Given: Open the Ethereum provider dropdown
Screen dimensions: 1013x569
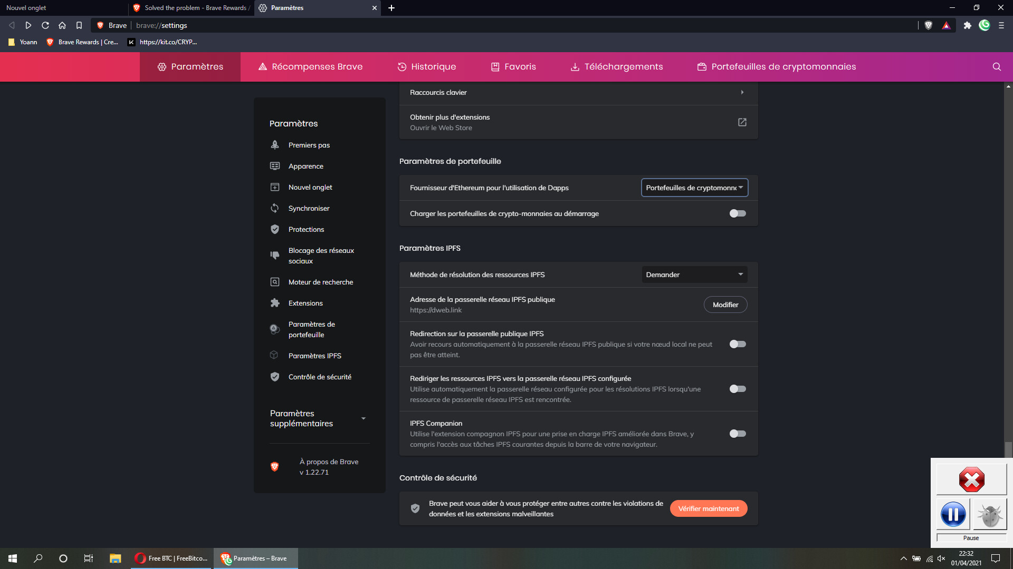Looking at the screenshot, I should (694, 188).
